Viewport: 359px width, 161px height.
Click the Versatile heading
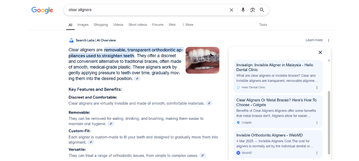click(77, 150)
